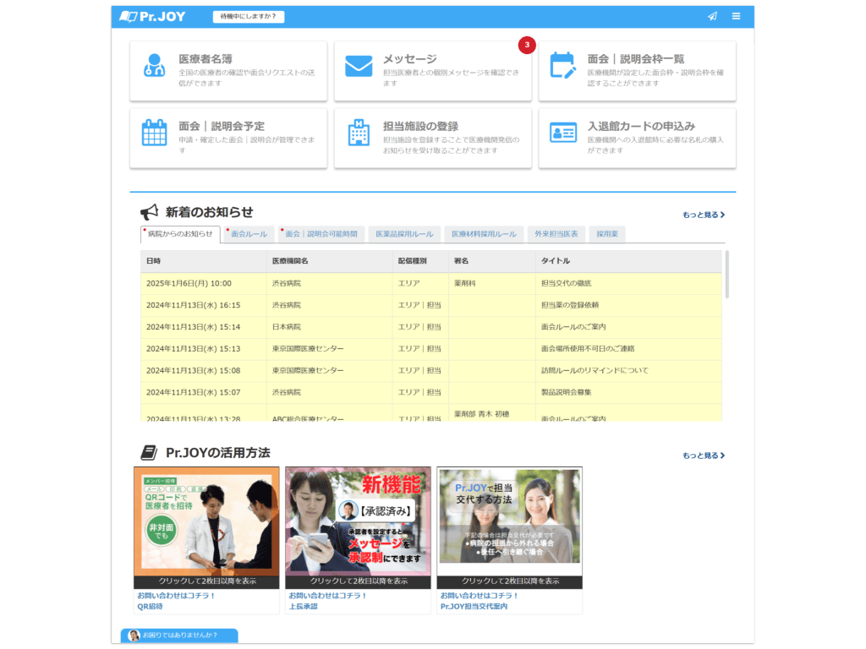866x649 pixels.
Task: Open 面会｜説明会予定 calendar icon
Action: click(154, 133)
